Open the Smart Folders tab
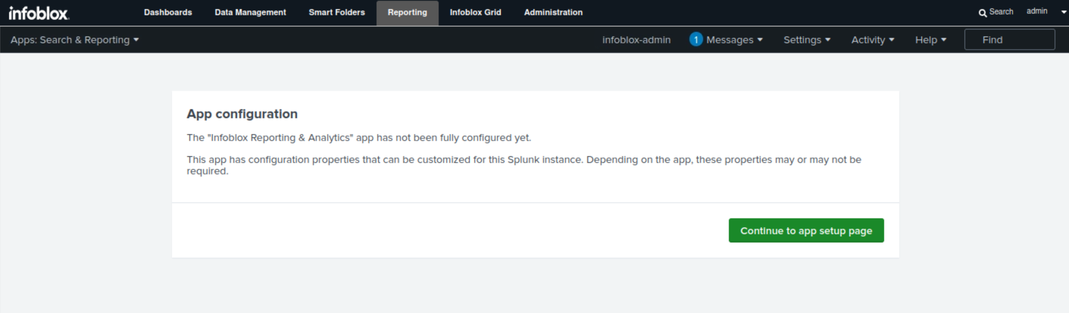1069x313 pixels. coord(336,13)
